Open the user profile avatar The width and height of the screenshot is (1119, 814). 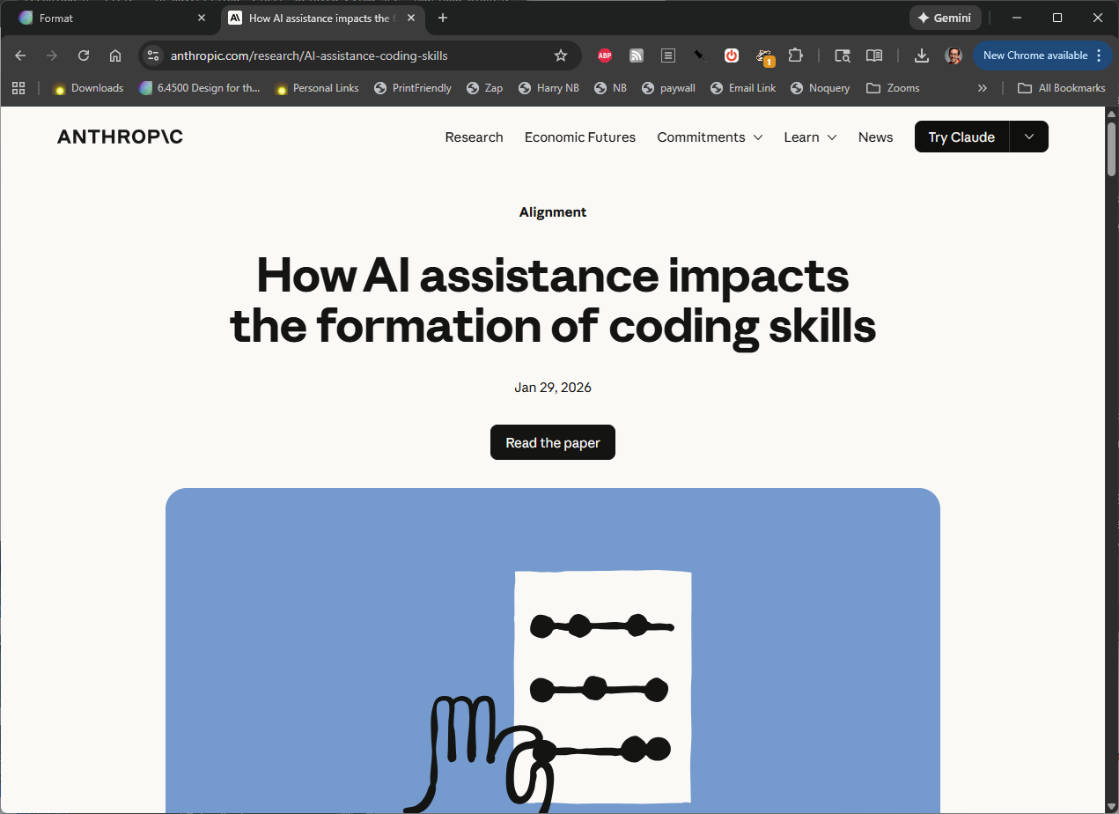coord(953,55)
